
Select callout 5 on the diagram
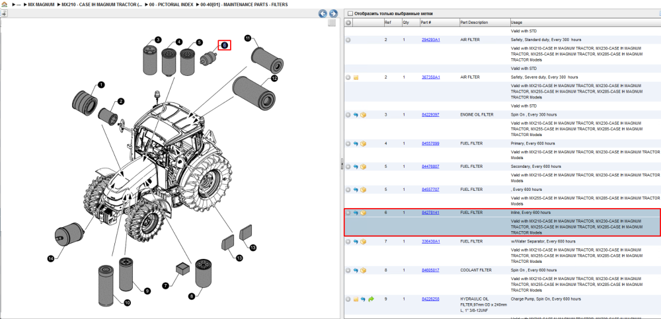point(199,42)
